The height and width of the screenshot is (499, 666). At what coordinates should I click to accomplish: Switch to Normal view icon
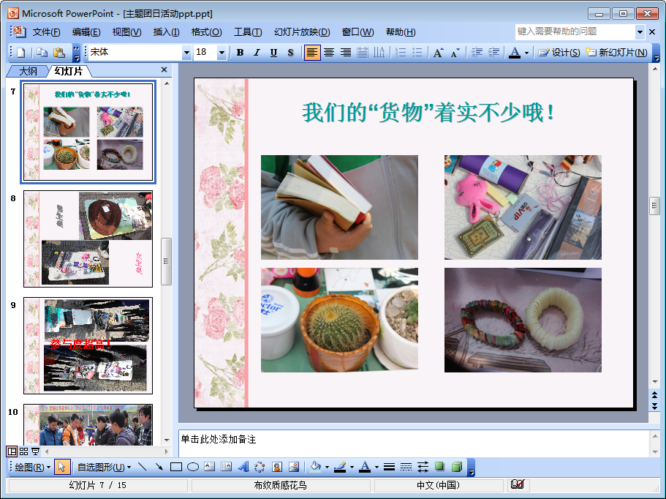pyautogui.click(x=12, y=451)
